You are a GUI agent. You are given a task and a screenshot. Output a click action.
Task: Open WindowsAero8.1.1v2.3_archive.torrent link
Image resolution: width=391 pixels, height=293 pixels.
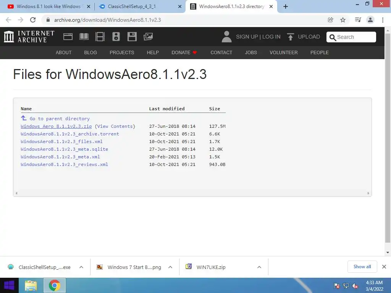70,134
